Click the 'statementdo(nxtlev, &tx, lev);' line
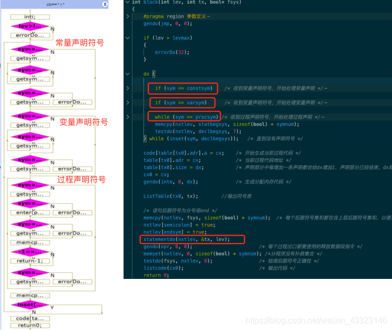Screen dimensions: 392x330 coord(187,239)
